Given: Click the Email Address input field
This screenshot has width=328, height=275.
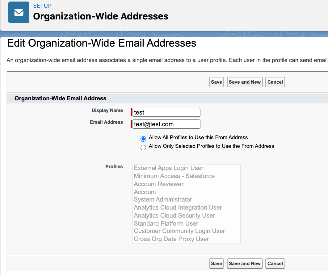Looking at the screenshot, I should click(166, 124).
